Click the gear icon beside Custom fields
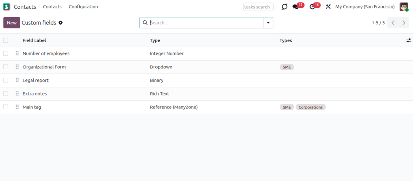Image resolution: width=413 pixels, height=181 pixels. click(61, 23)
